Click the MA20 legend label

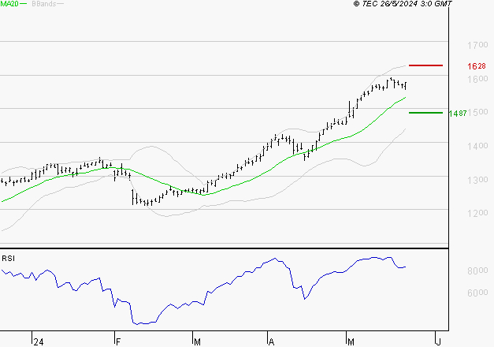(x=9, y=4)
